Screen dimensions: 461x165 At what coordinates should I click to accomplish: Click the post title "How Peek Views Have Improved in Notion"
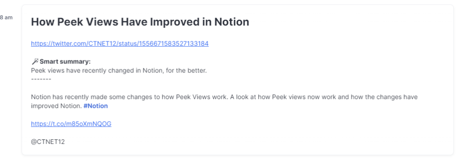click(x=140, y=22)
